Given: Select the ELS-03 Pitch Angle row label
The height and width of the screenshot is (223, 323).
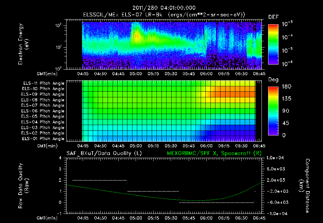Looking at the screenshot, I should (x=43, y=128).
